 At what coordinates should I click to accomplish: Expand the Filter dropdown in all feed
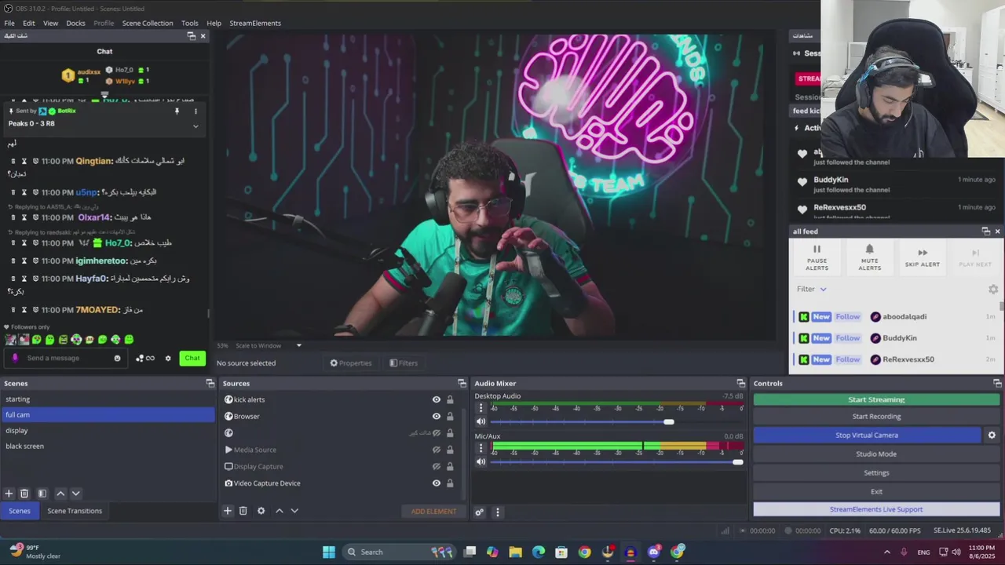pos(812,289)
